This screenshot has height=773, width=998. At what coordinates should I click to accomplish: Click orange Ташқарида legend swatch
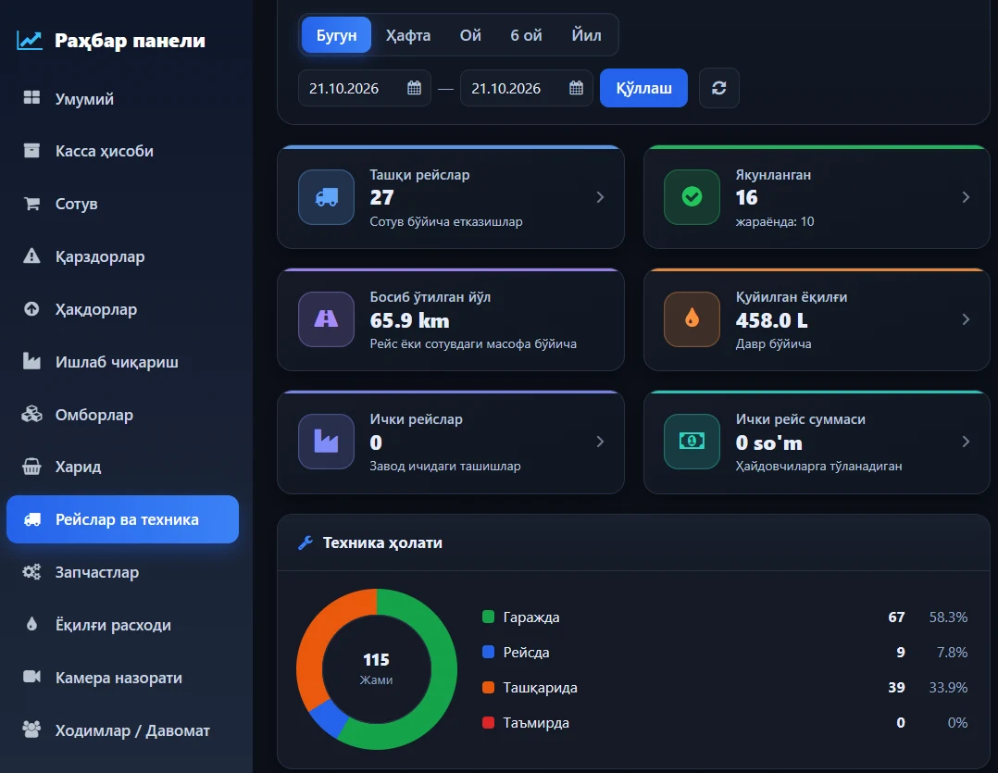point(488,687)
